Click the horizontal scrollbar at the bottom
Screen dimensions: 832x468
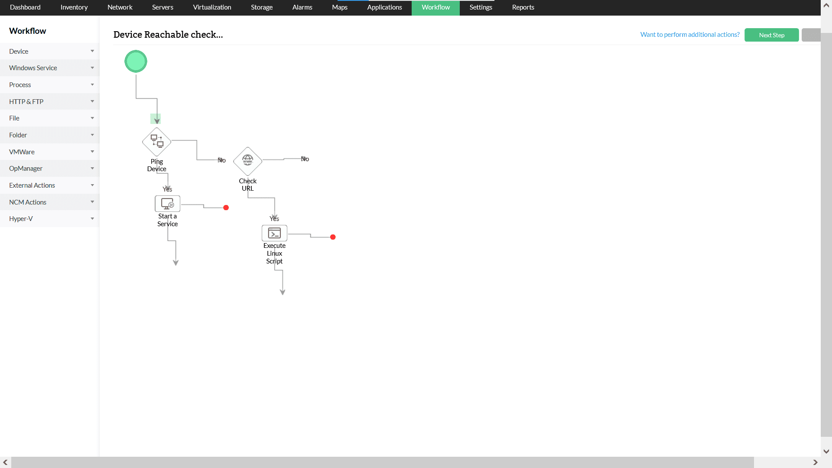tap(381, 462)
